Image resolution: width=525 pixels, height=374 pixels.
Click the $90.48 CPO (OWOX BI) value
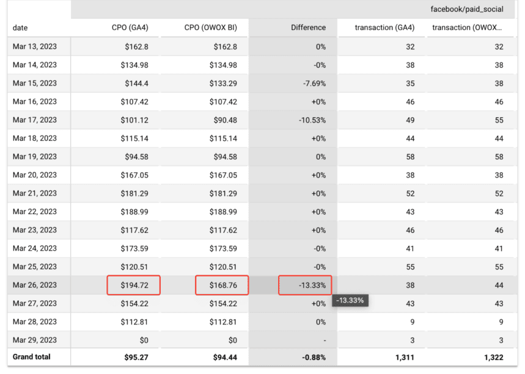click(x=226, y=120)
